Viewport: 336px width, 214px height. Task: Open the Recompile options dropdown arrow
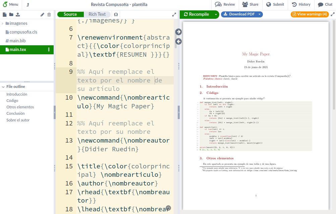click(x=216, y=14)
